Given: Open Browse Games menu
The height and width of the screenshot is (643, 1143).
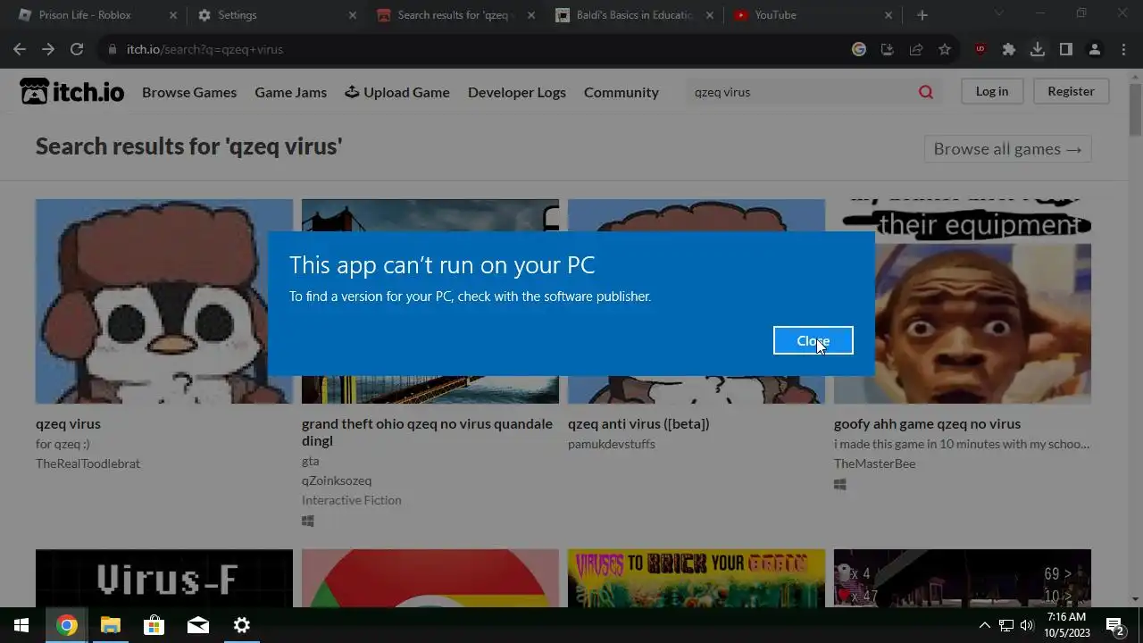Looking at the screenshot, I should click(x=189, y=92).
